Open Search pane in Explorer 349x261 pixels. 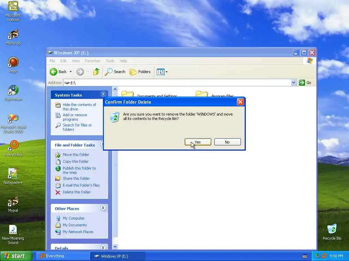click(115, 72)
